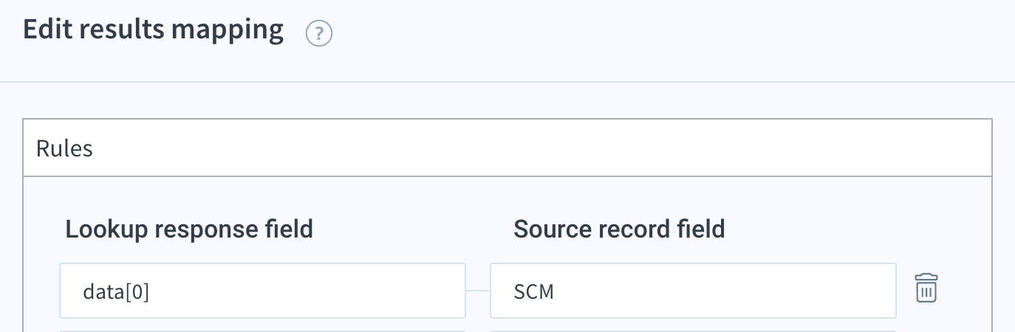Delete the data[0] to SCM mapping row

[x=926, y=288]
